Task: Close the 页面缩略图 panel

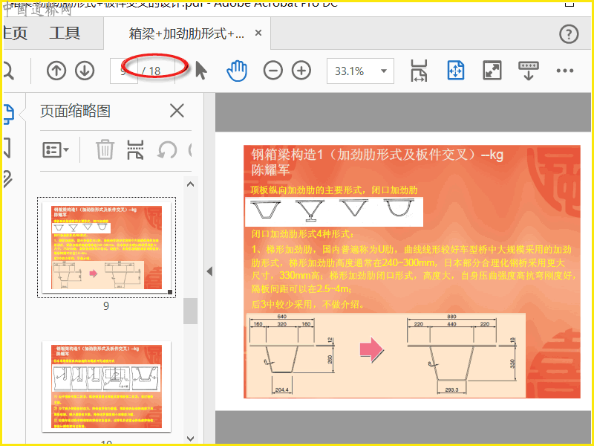Action: (177, 111)
